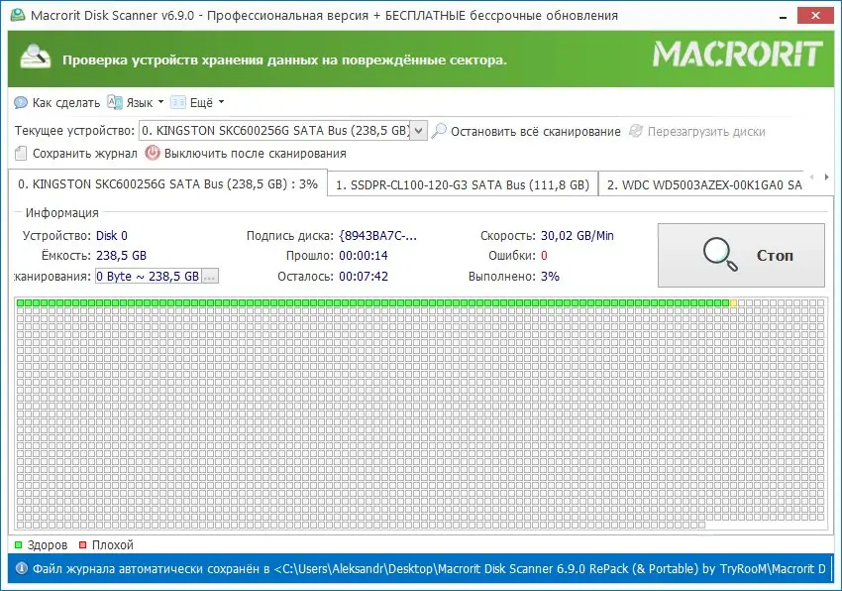Click the MACRORIT brand logo
This screenshot has height=591, width=842.
pyautogui.click(x=737, y=55)
